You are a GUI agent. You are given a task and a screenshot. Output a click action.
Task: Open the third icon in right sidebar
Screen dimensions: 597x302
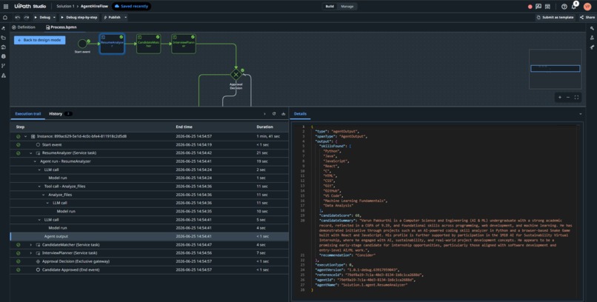pos(592,47)
